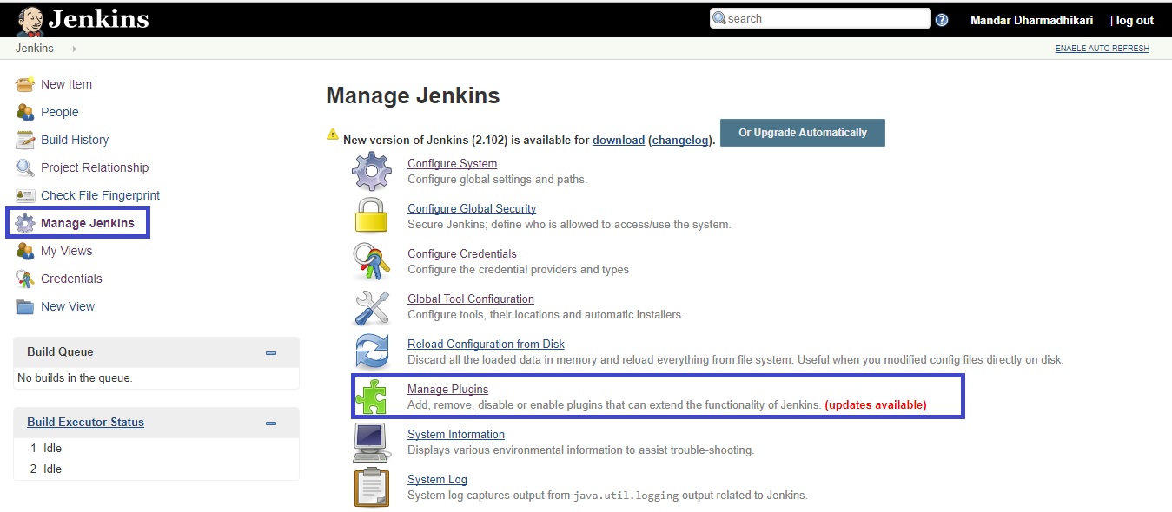
Task: Click the yellow warning icon near update notice
Action: (x=333, y=135)
